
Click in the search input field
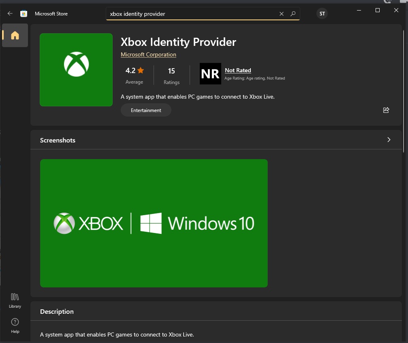pyautogui.click(x=190, y=14)
